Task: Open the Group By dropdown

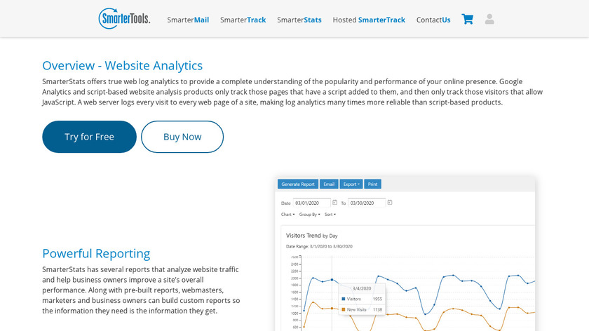Action: point(309,215)
